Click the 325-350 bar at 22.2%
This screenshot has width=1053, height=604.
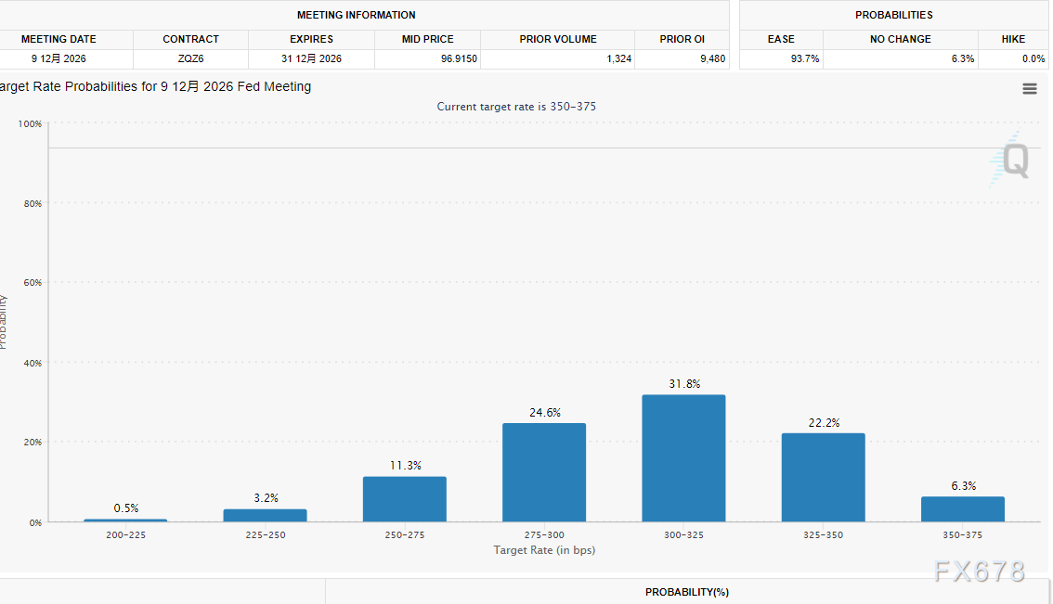[x=823, y=477]
